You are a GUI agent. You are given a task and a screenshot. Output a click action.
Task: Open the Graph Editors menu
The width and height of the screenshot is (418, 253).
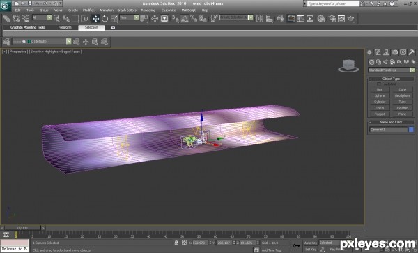[x=127, y=10]
